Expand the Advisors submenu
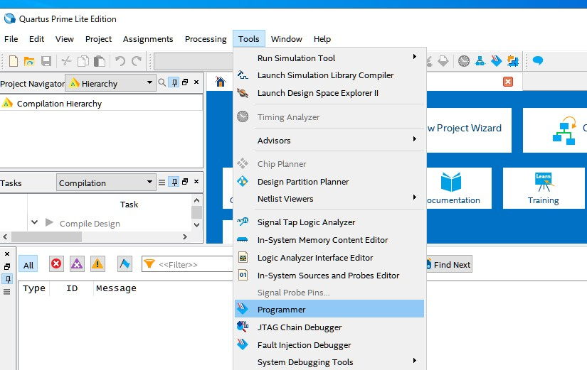 pyautogui.click(x=329, y=140)
